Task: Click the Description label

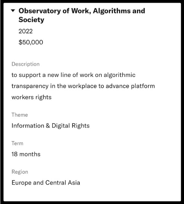Action: click(x=26, y=64)
